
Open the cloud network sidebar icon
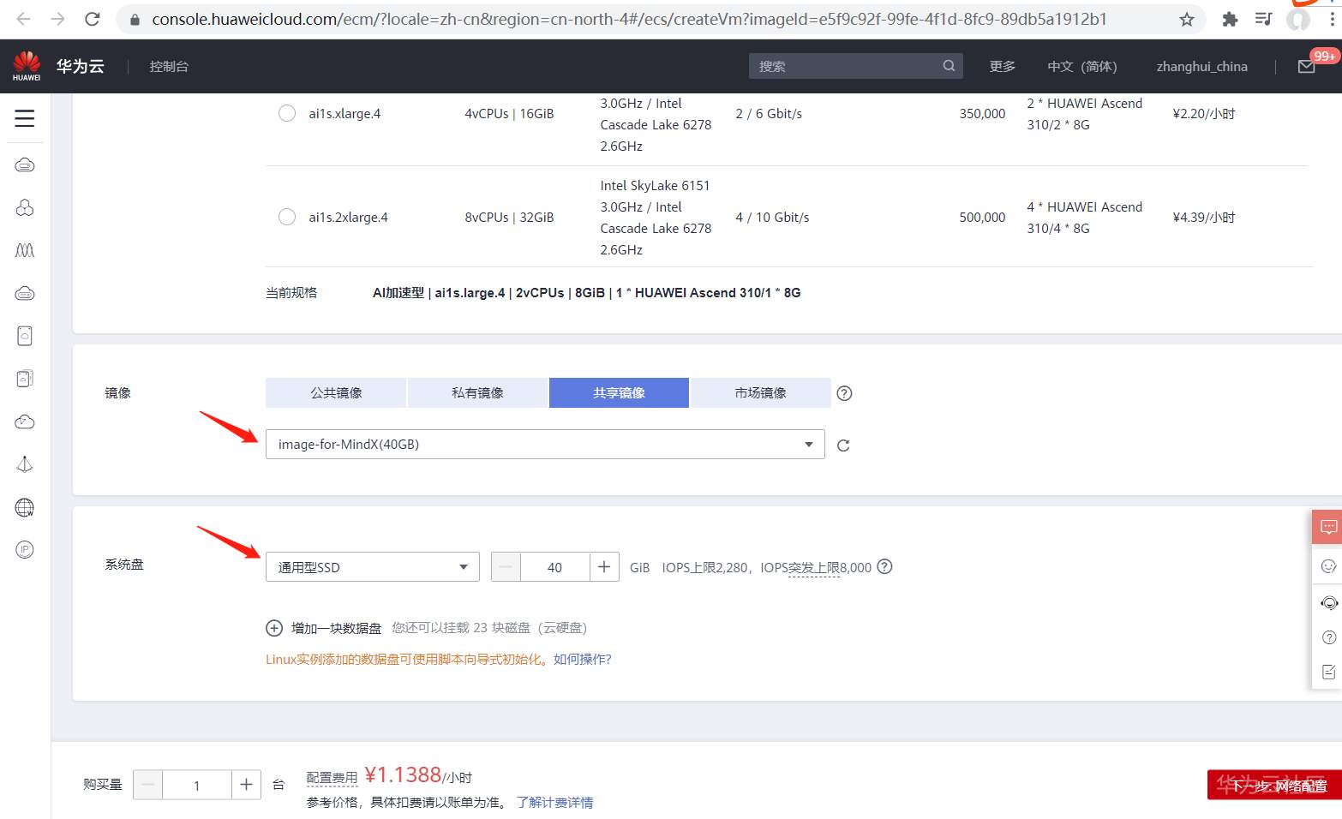click(x=25, y=421)
